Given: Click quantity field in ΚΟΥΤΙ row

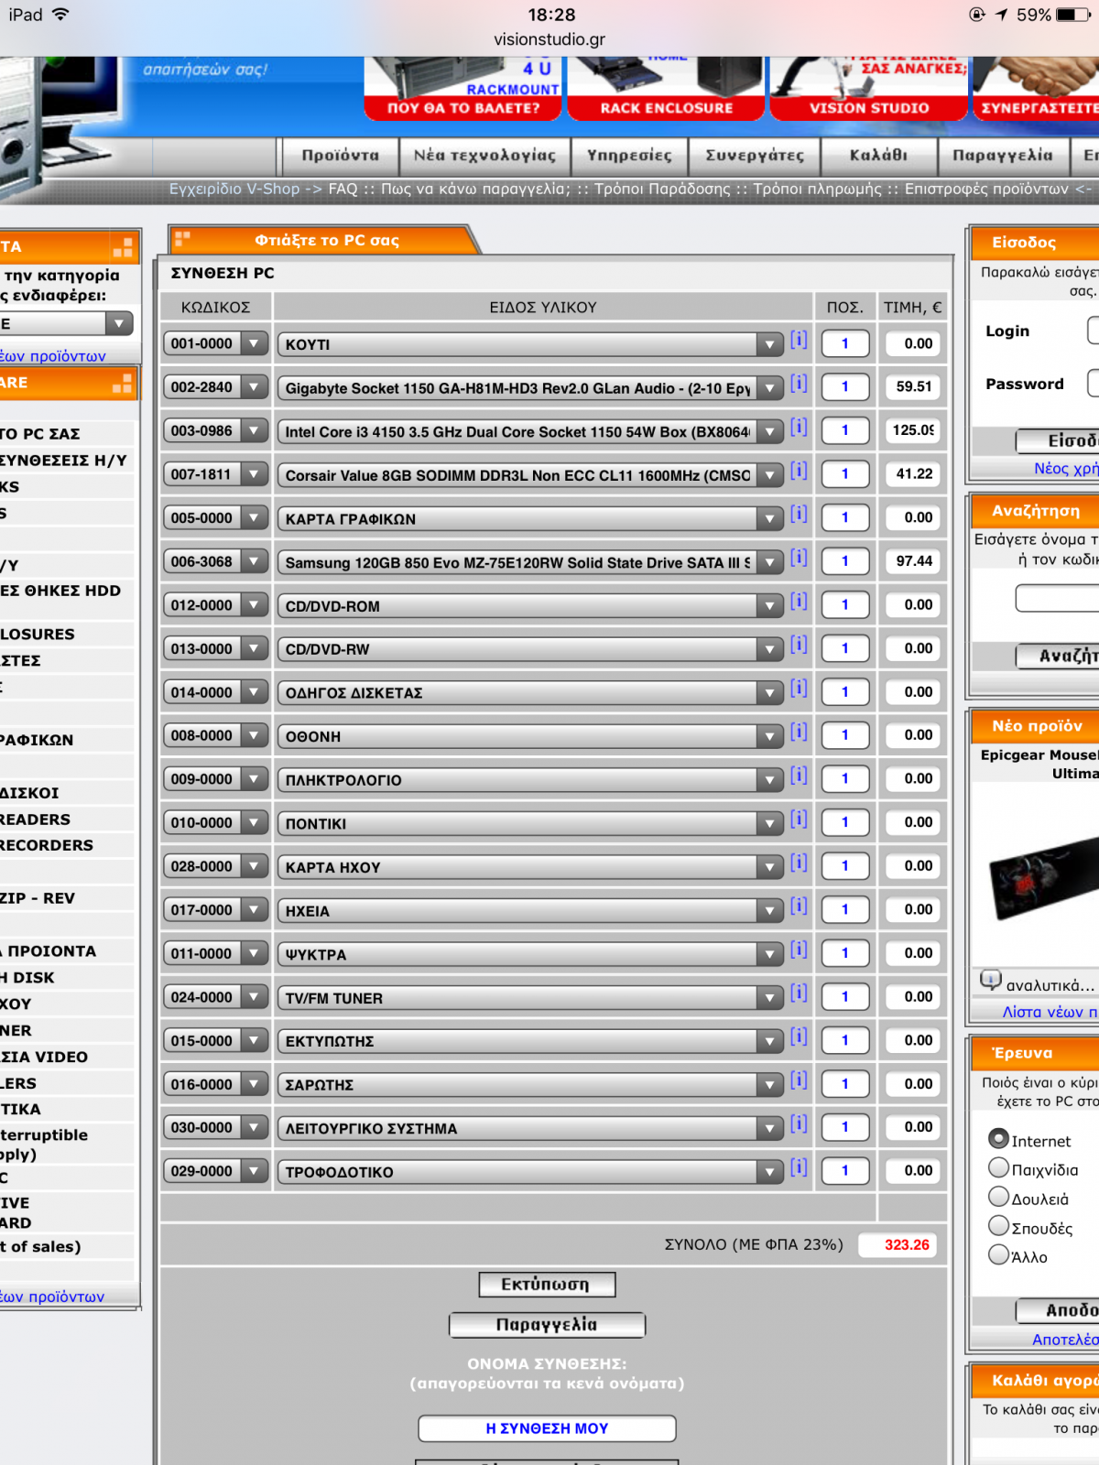Looking at the screenshot, I should pos(844,343).
